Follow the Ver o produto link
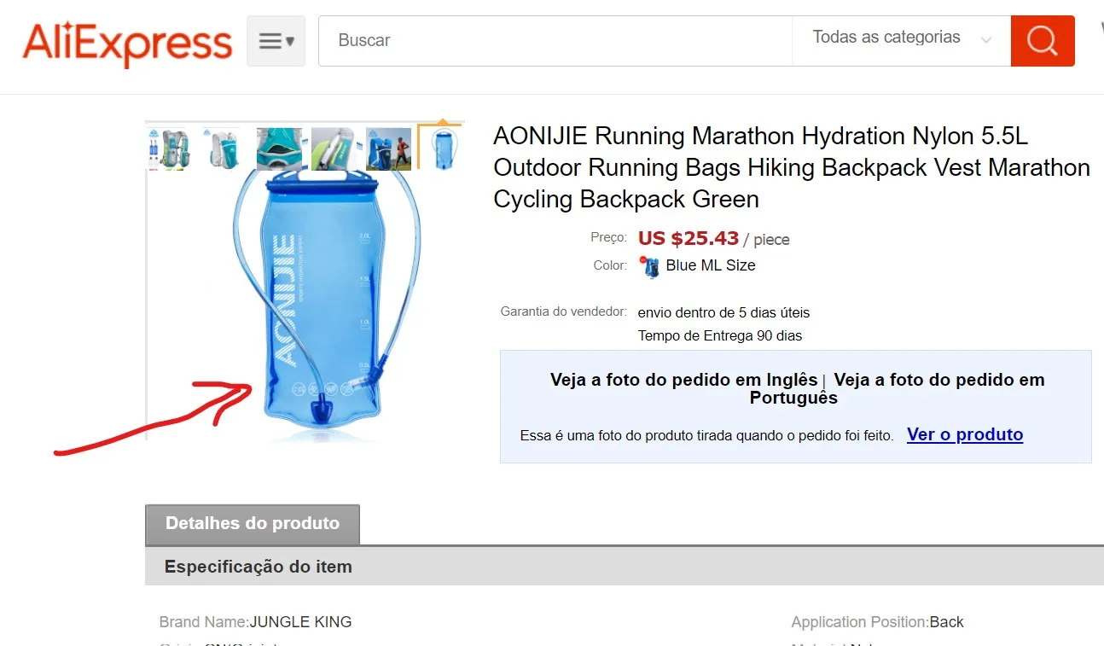 coord(965,434)
